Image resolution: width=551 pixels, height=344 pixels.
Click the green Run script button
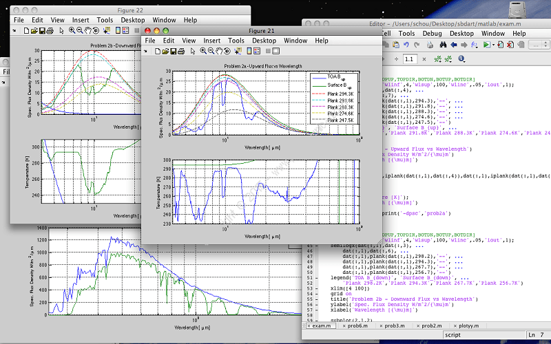coord(486,45)
